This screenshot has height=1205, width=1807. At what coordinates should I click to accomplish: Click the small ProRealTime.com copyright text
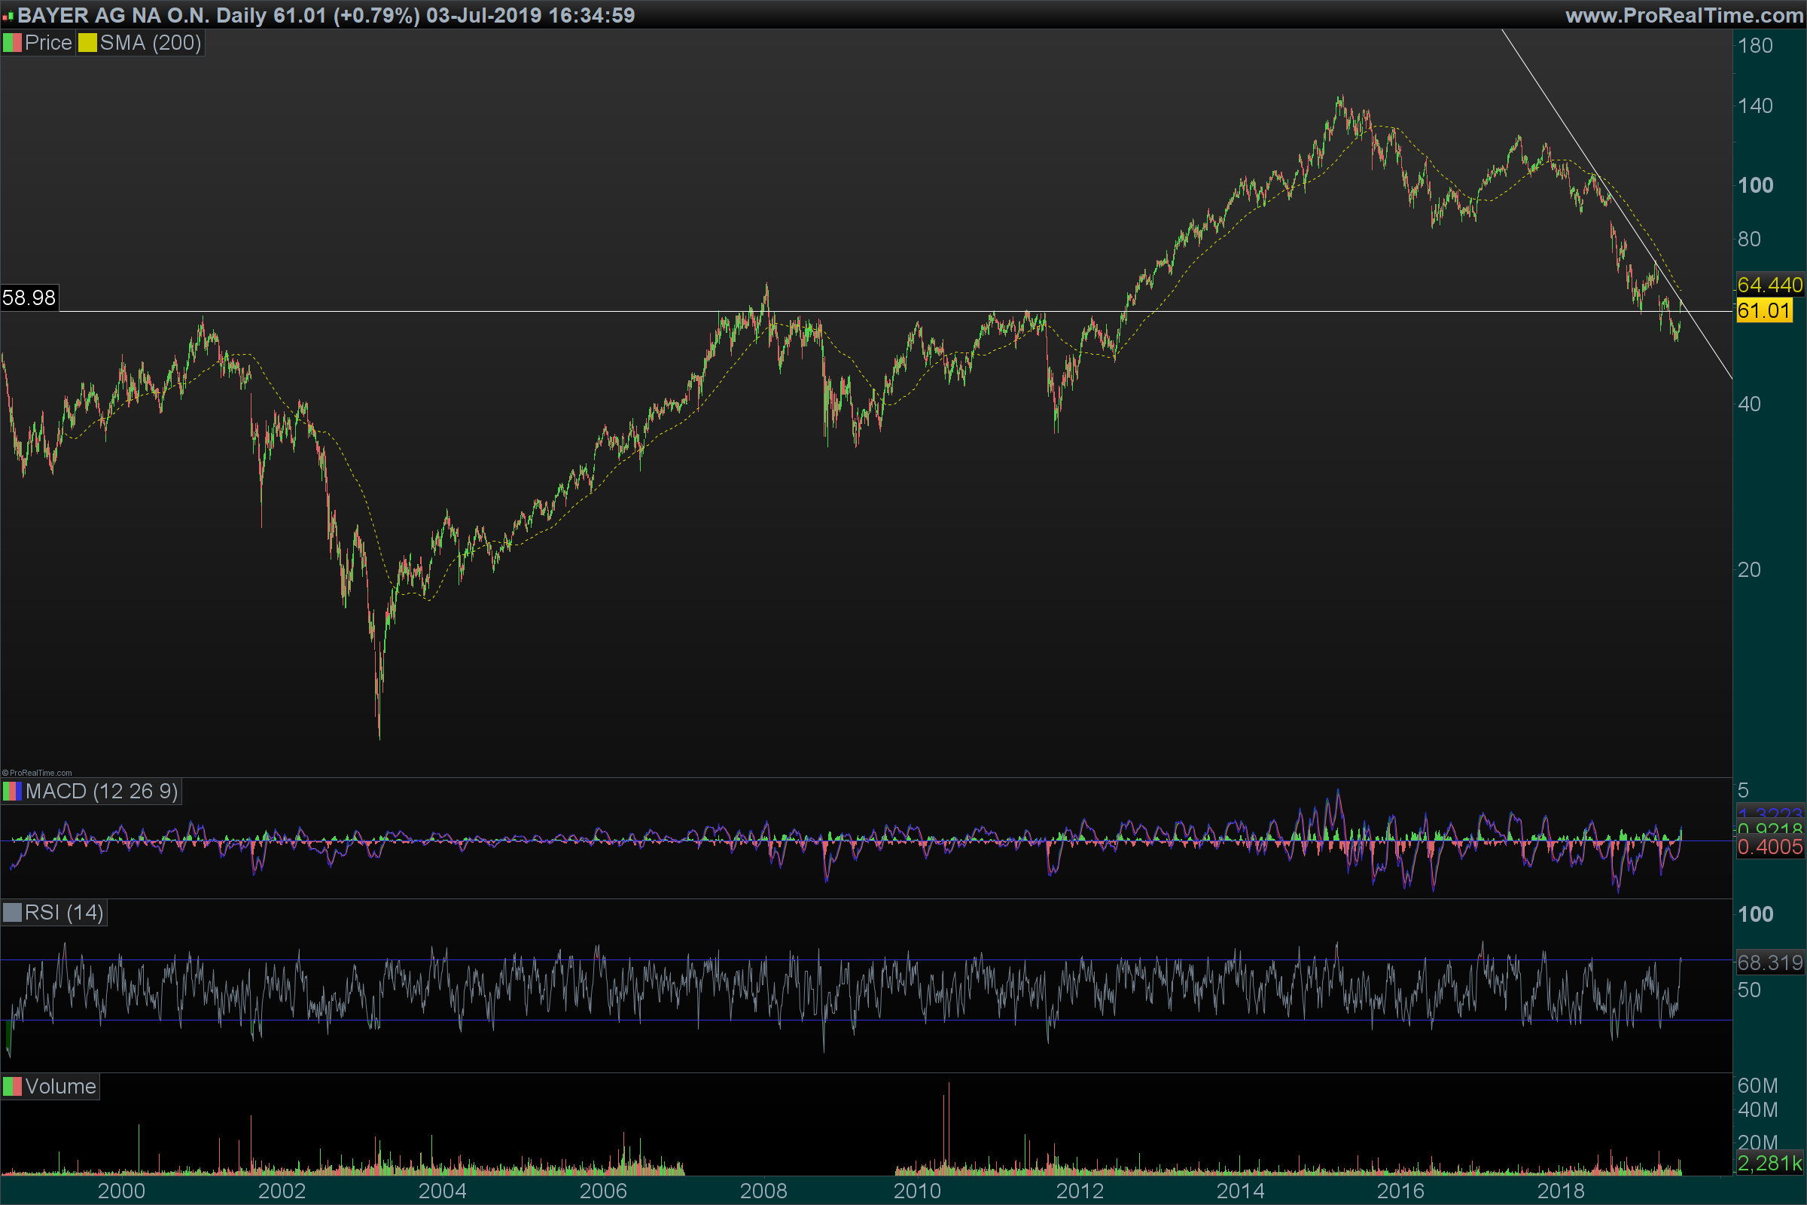coord(37,773)
